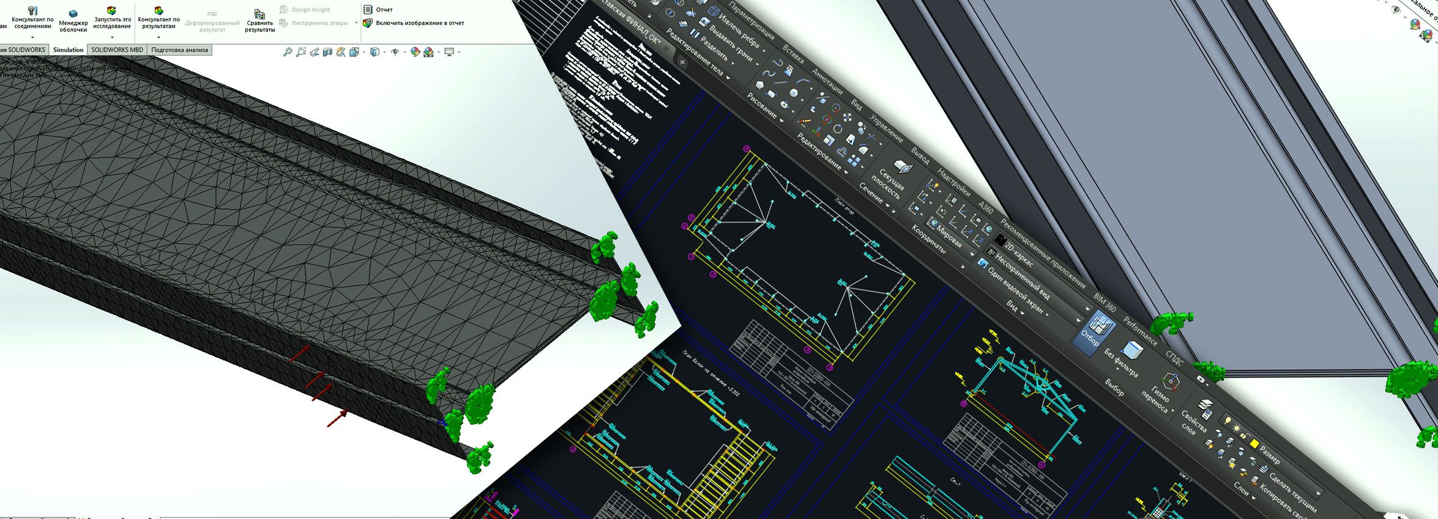This screenshot has width=1438, height=519.
Task: Open the A360 ribbon tab
Action: point(986,207)
